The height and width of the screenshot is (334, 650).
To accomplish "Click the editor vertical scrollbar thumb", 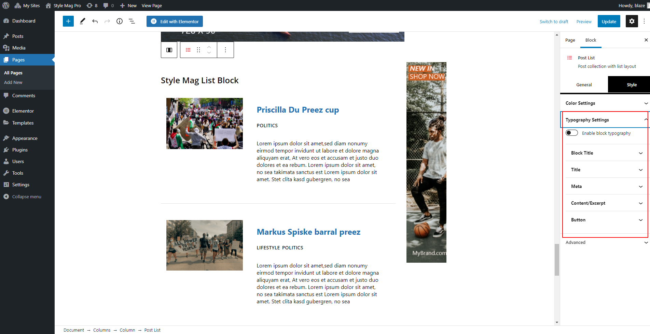I will [557, 260].
